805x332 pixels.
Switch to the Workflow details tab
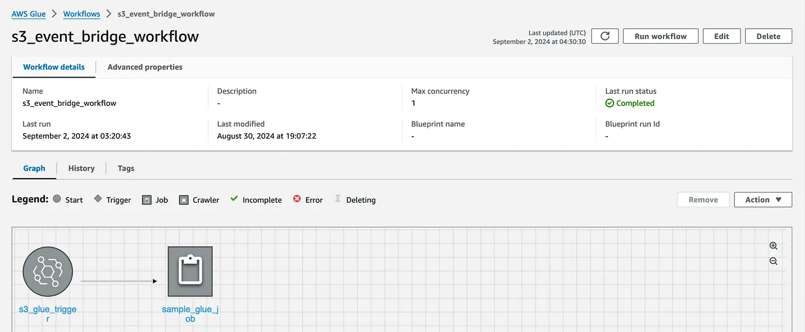click(53, 67)
